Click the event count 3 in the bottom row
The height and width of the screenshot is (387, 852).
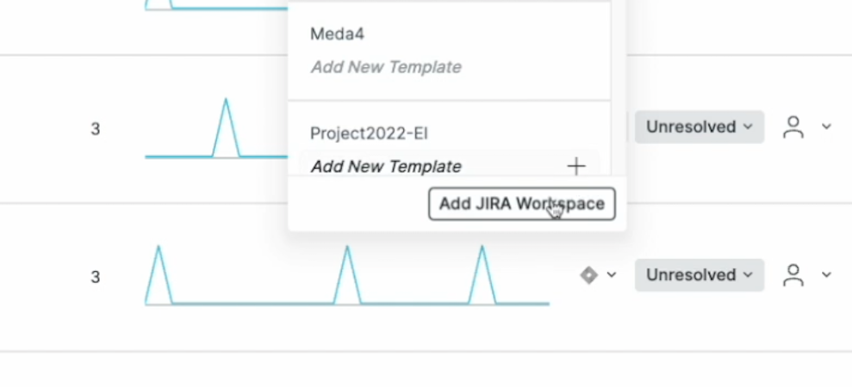click(96, 277)
